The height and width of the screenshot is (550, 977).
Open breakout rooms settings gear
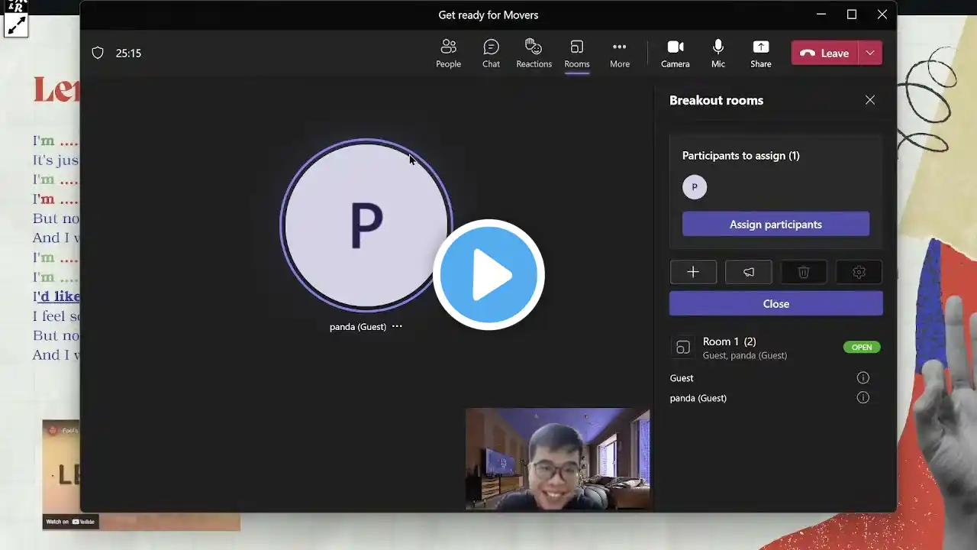[x=859, y=272]
